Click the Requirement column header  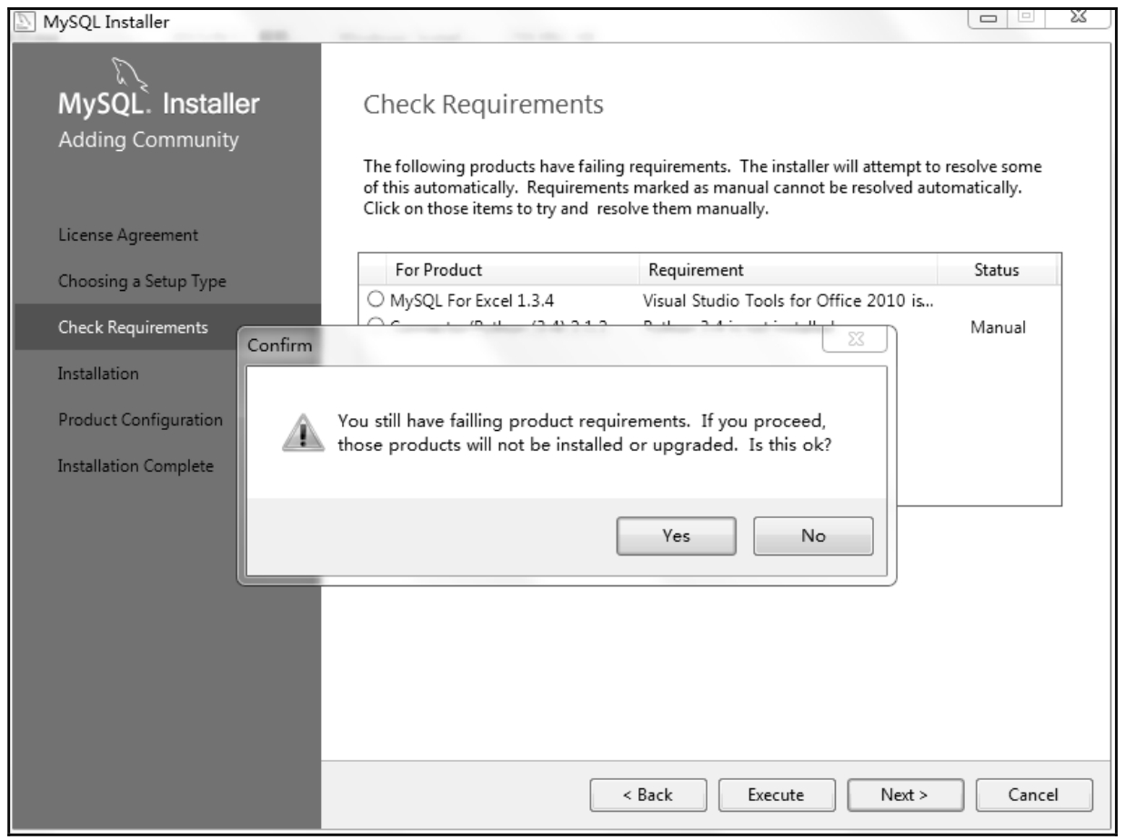695,270
